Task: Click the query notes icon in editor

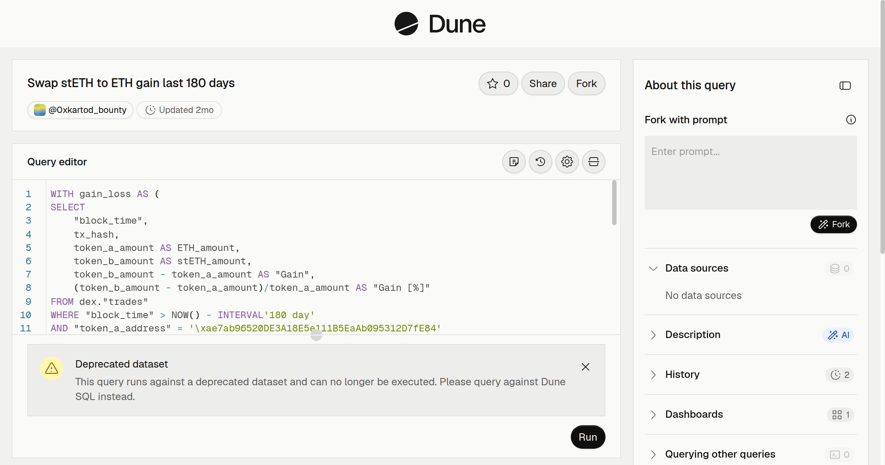Action: coord(514,162)
